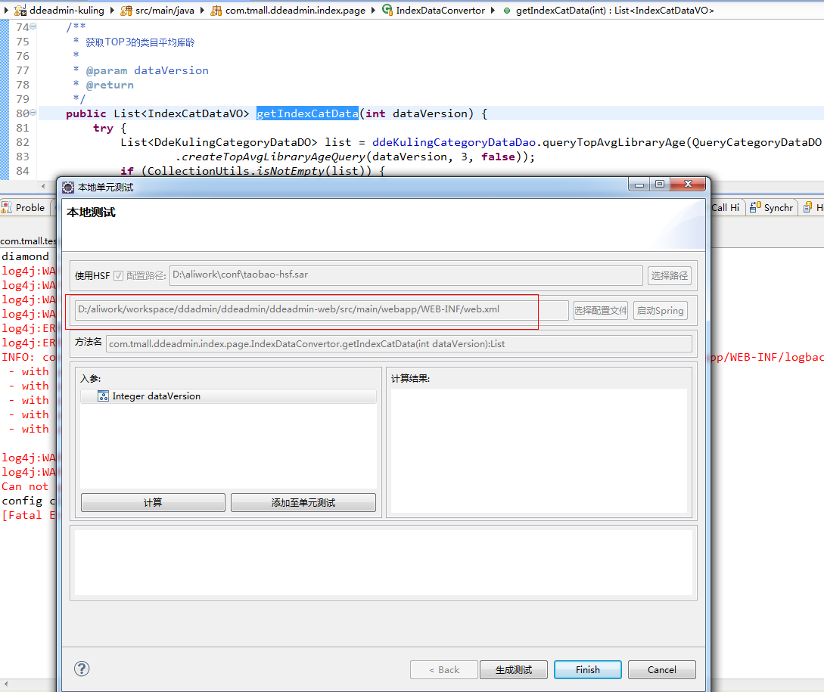This screenshot has width=824, height=692.
Task: Collapse the method fold at line 80
Action: pyautogui.click(x=33, y=113)
